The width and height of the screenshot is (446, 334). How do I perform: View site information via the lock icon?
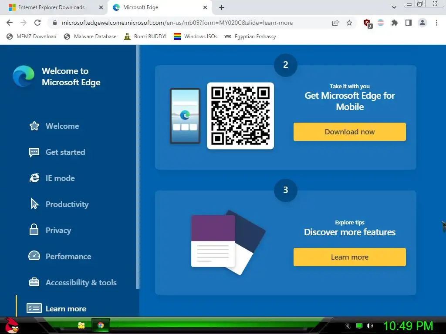[x=55, y=23]
